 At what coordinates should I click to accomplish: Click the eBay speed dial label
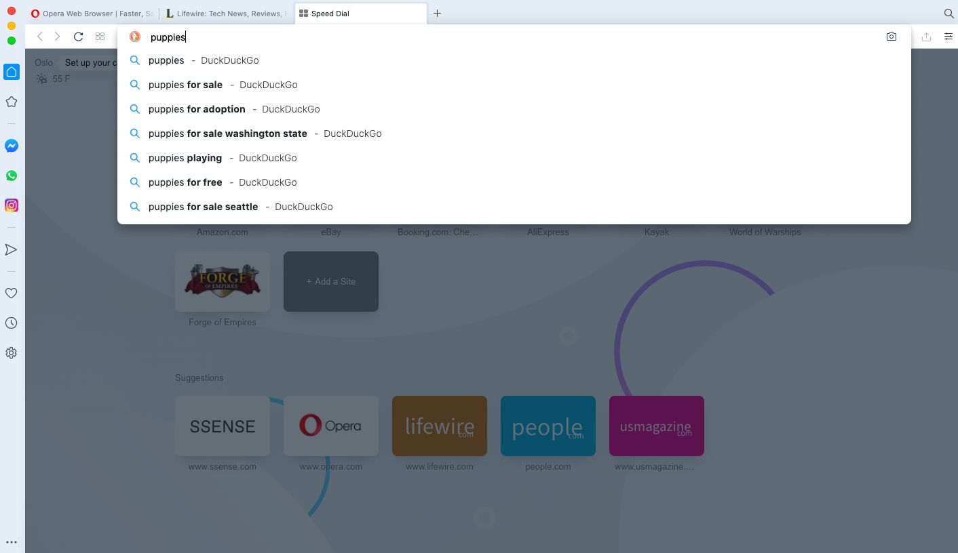(x=331, y=232)
